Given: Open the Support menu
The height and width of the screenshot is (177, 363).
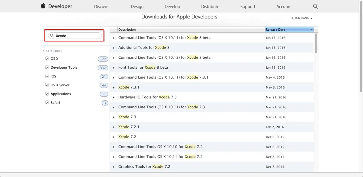Looking at the screenshot, I should (248, 7).
